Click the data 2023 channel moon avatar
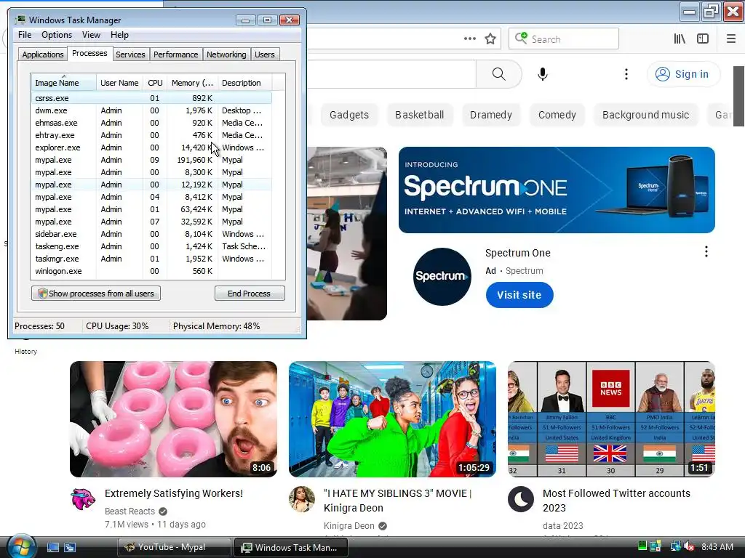The height and width of the screenshot is (558, 745). (x=521, y=498)
